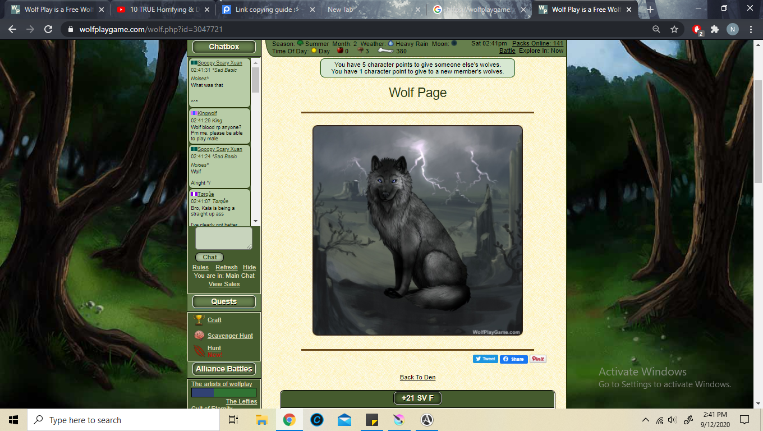Click the +21 SV F wolf name banner
Image resolution: width=763 pixels, height=431 pixels.
tap(417, 398)
